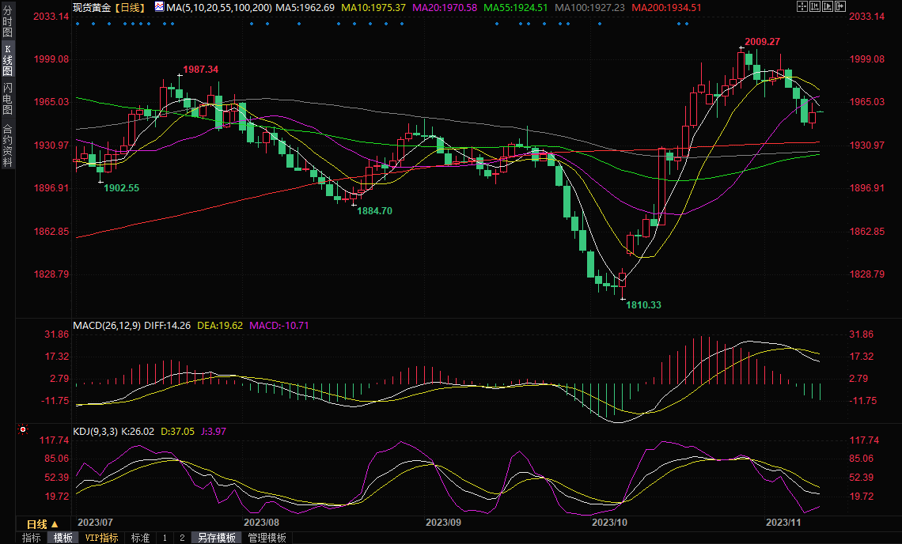Select the 模板 bottom tab
Image resolution: width=902 pixels, height=544 pixels.
click(x=63, y=538)
